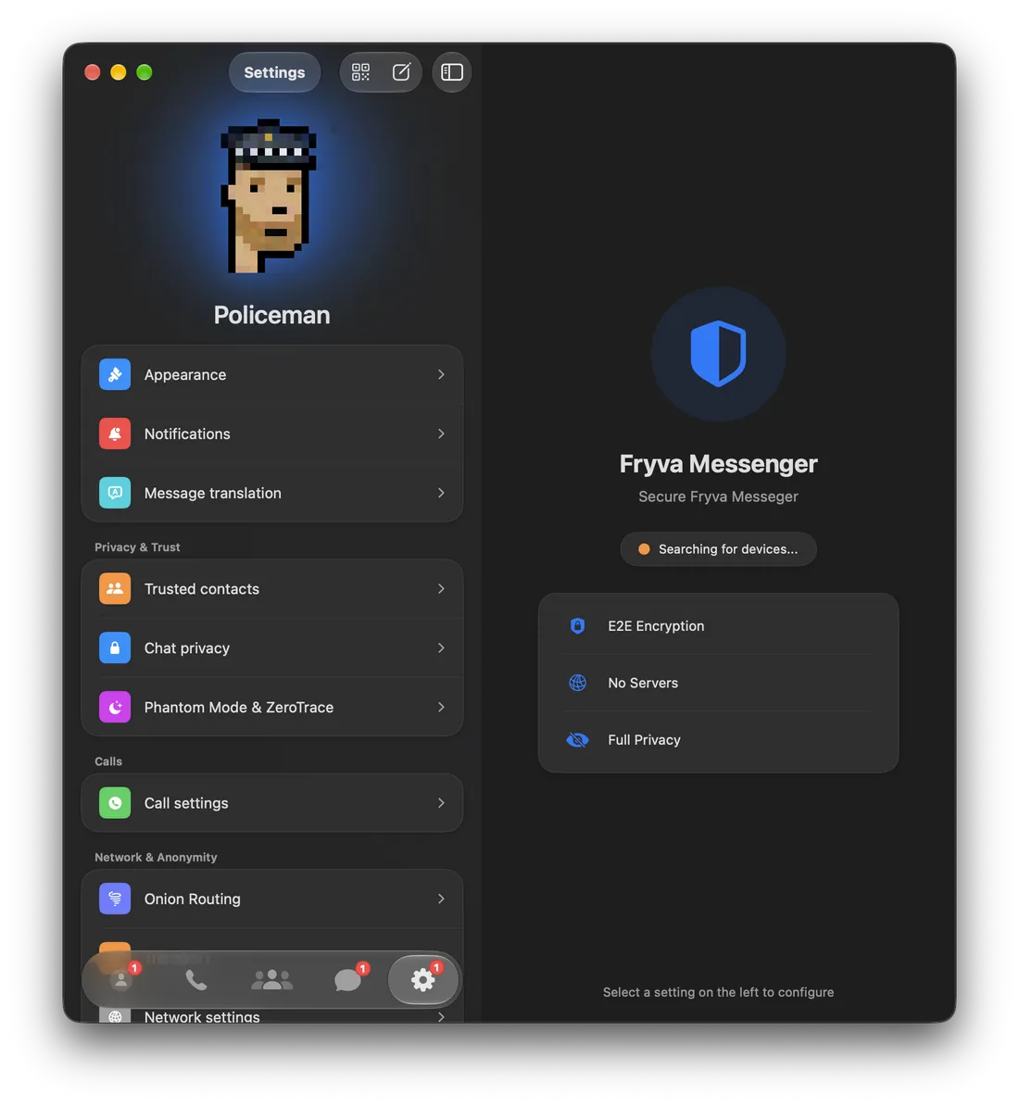1019x1106 pixels.
Task: Click the Fryva Messenger heading
Action: [x=718, y=464]
